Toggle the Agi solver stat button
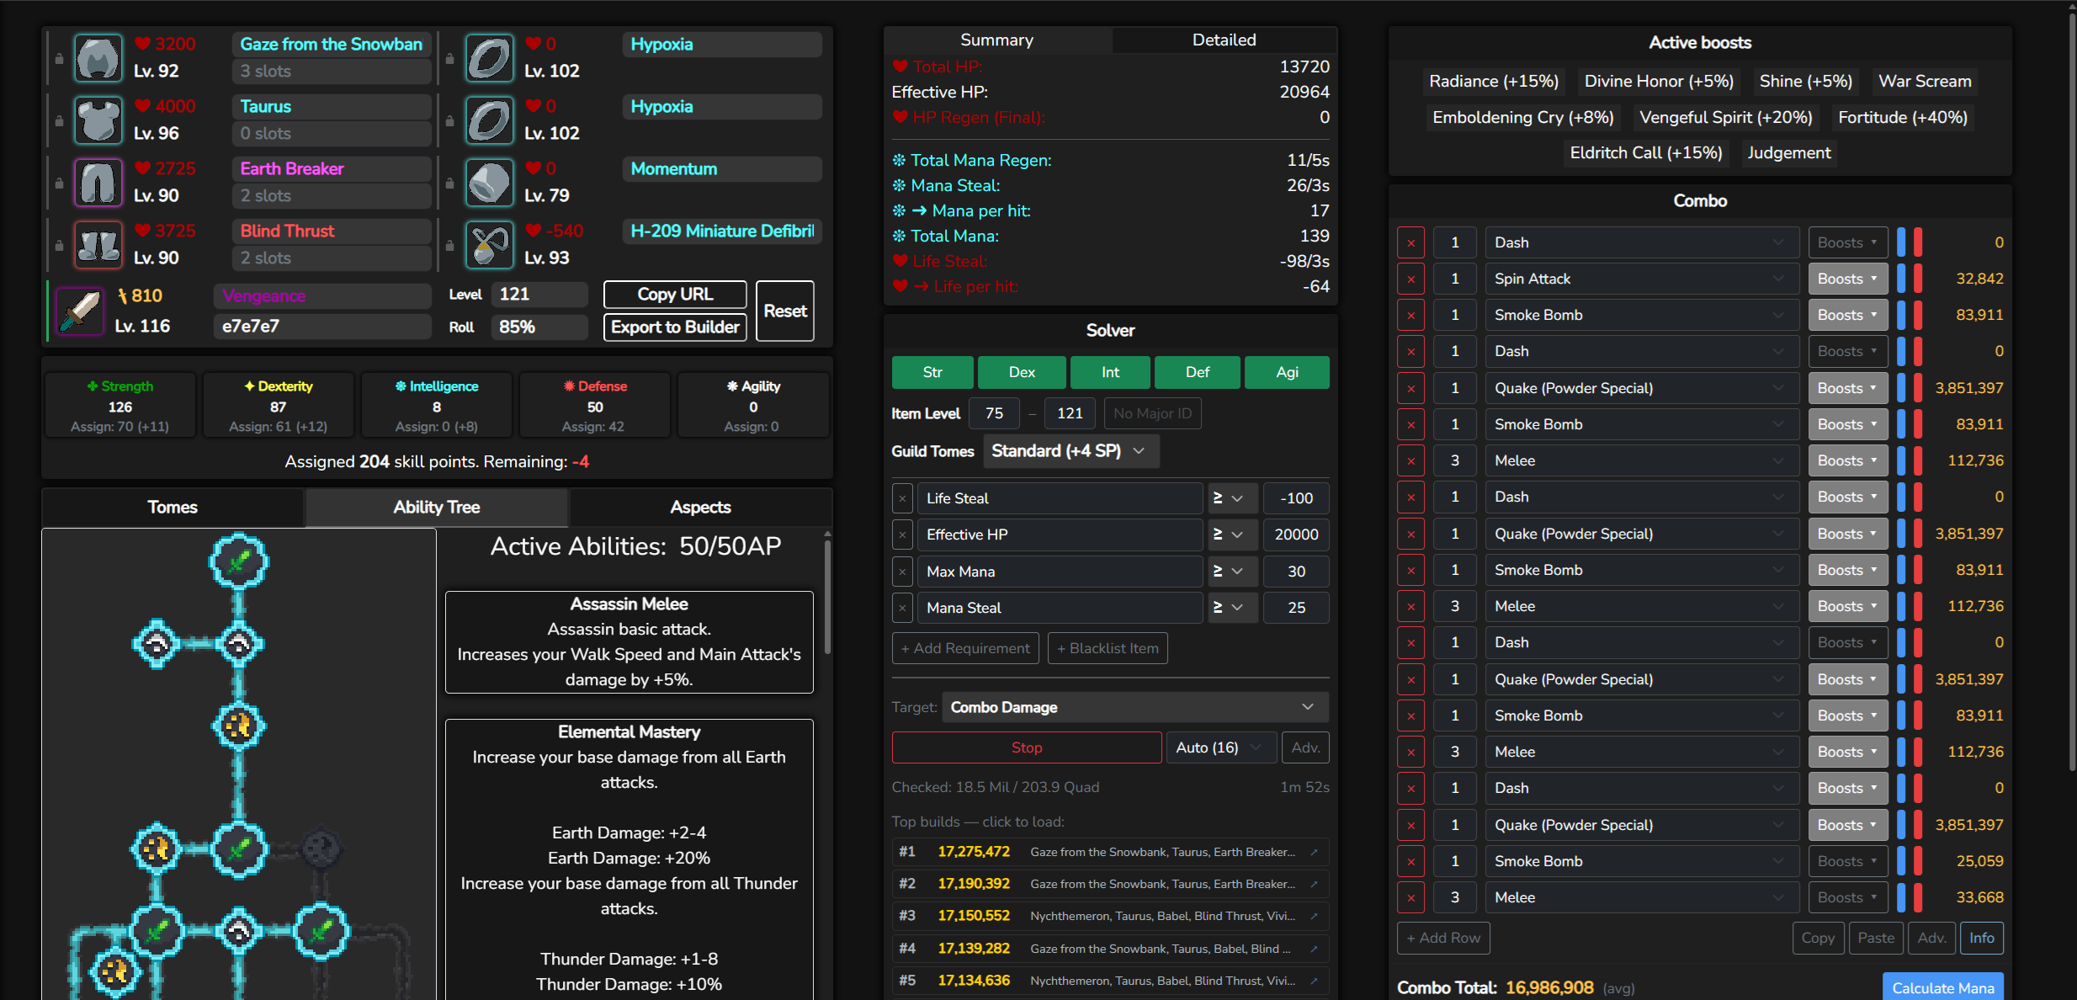The width and height of the screenshot is (2077, 1000). 1287,372
